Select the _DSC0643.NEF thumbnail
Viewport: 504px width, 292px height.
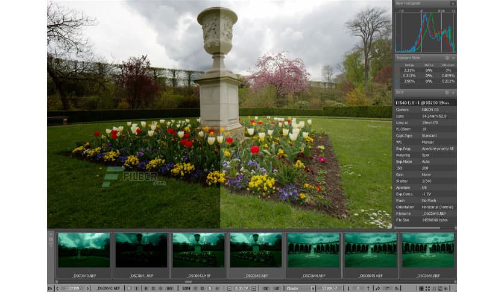pos(256,256)
